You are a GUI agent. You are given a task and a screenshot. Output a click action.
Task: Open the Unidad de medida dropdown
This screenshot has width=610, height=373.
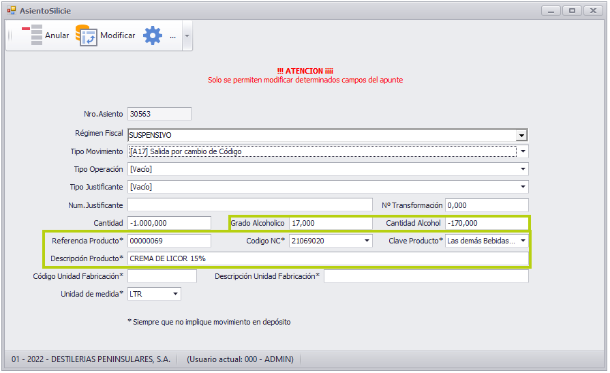coord(175,294)
